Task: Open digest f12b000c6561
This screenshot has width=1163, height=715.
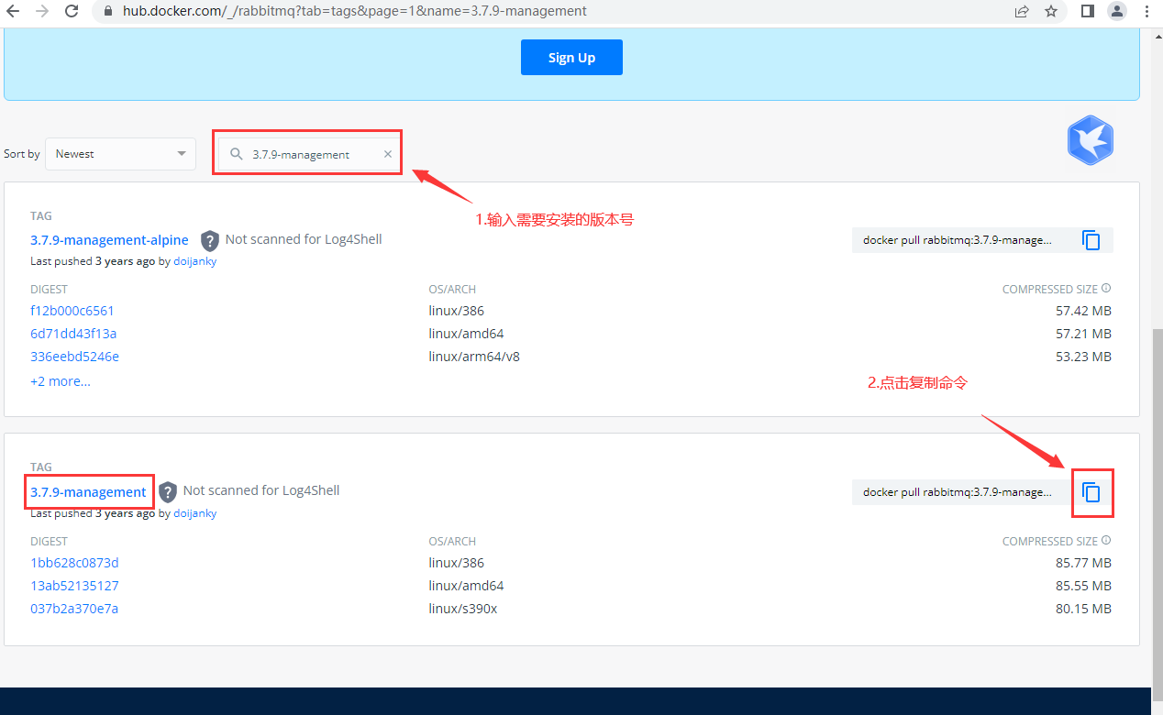Action: 72,311
